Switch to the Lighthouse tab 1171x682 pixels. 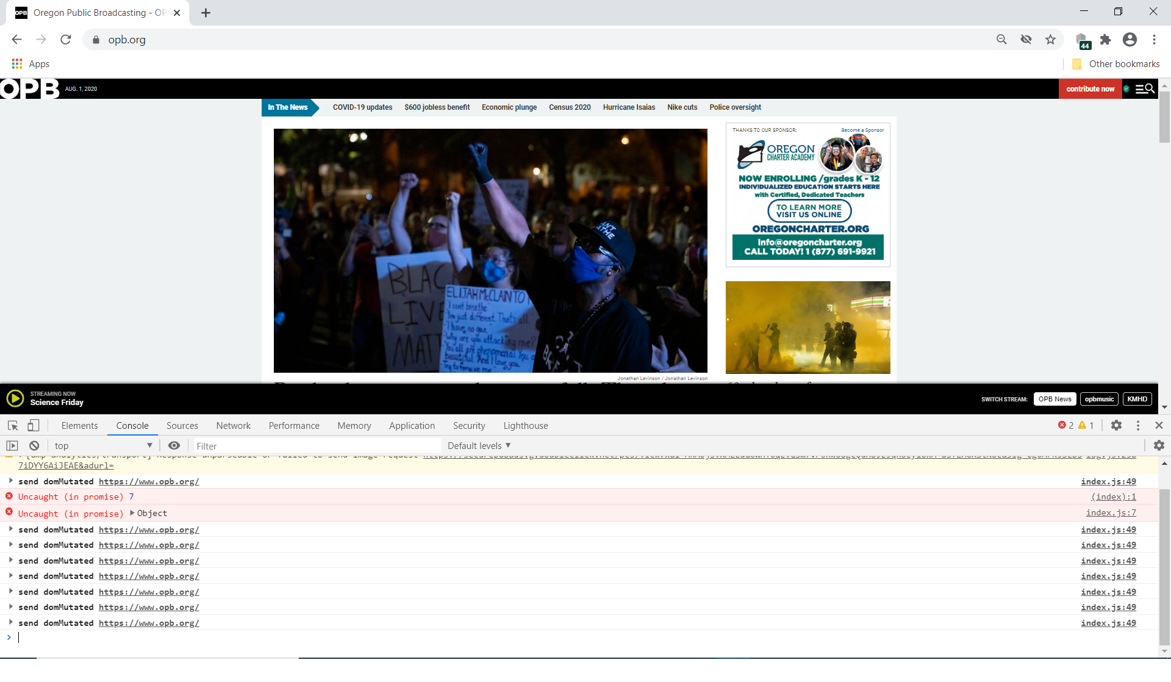point(525,426)
